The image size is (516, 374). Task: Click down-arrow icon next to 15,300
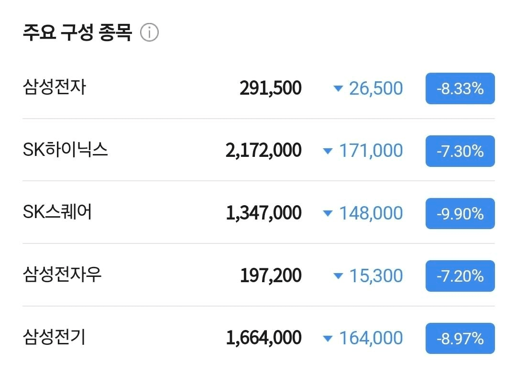338,275
